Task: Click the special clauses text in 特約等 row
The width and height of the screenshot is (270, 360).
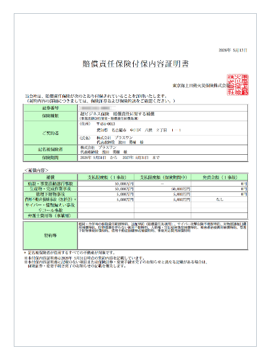Action: click(x=163, y=227)
